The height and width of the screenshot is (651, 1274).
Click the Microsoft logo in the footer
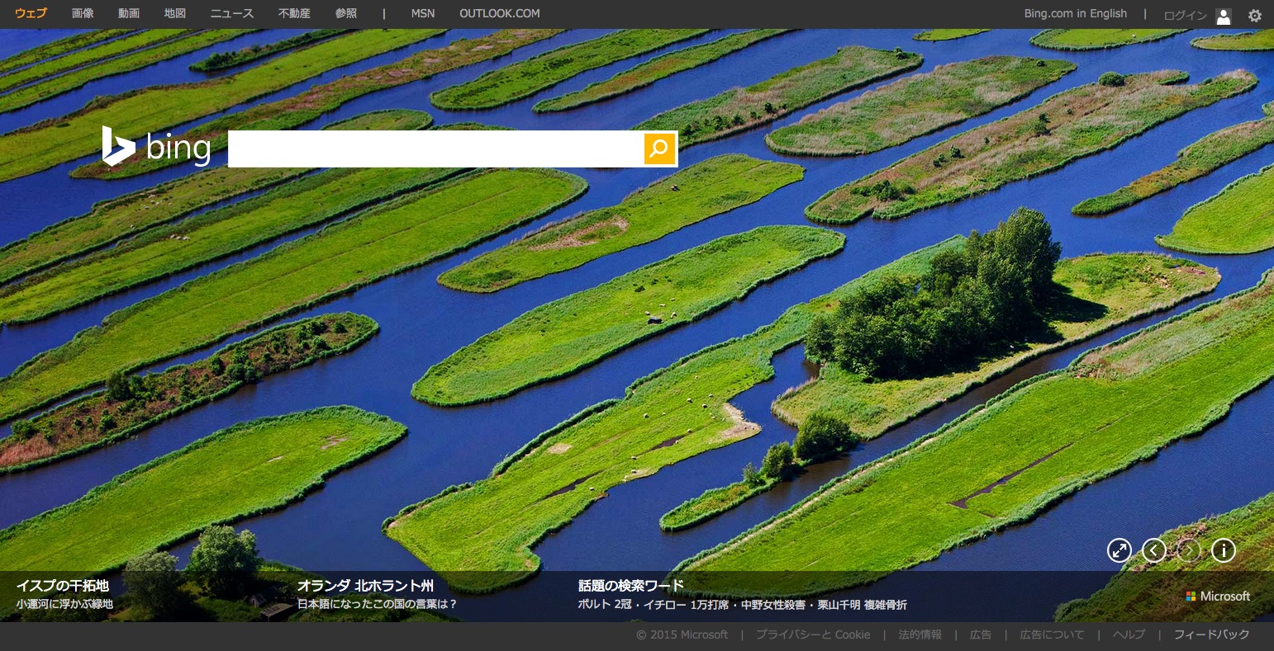tap(1218, 596)
